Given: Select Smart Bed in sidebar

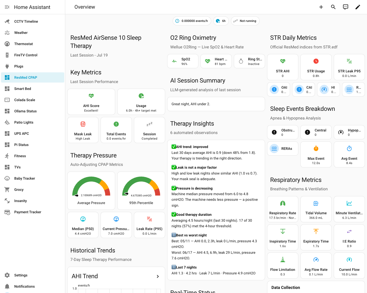Looking at the screenshot, I should [33, 89].
